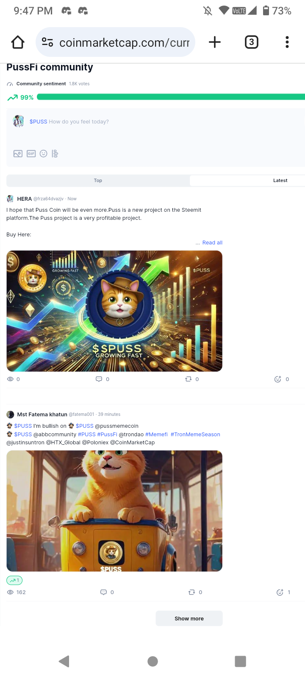This screenshot has height=679, width=305.
Task: Attach an image to the post
Action: [18, 154]
